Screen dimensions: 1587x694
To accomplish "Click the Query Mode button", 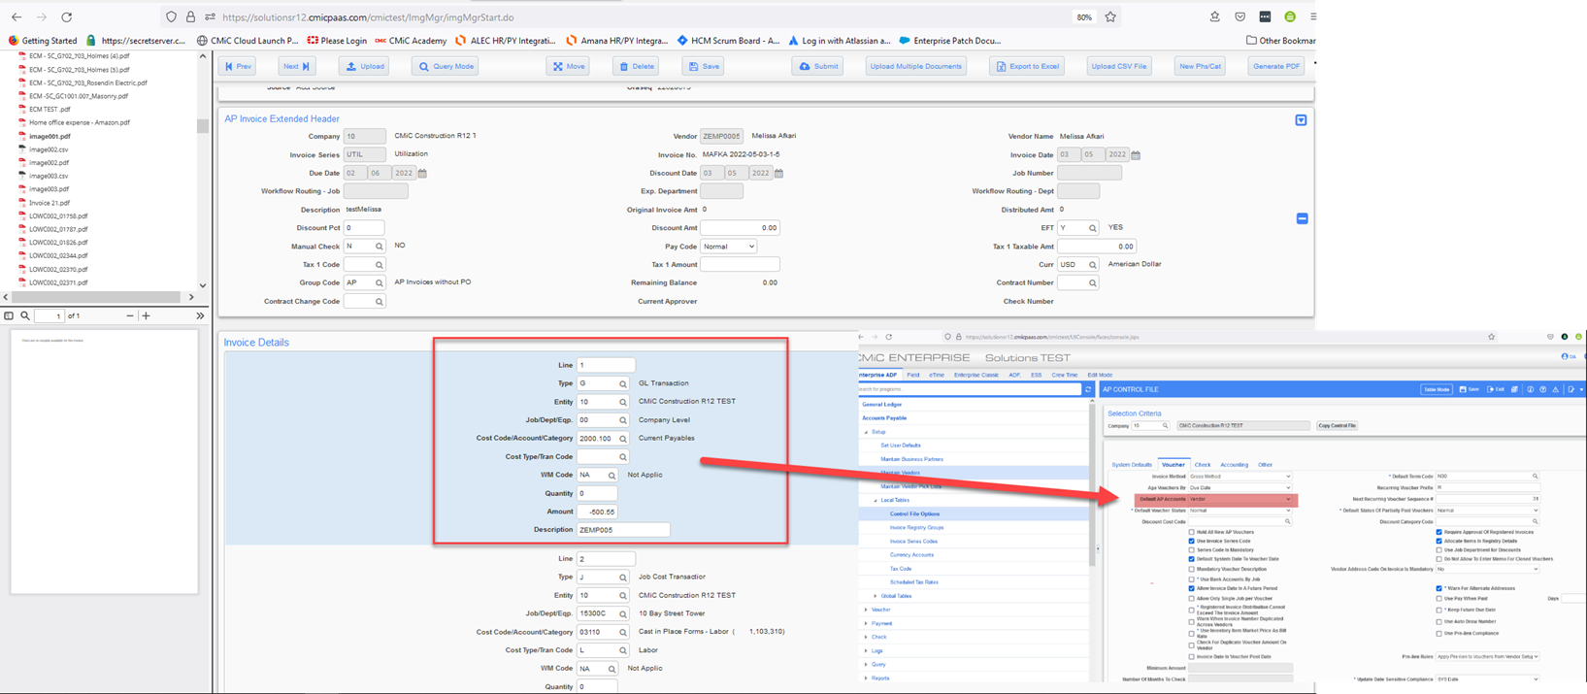I will 446,66.
